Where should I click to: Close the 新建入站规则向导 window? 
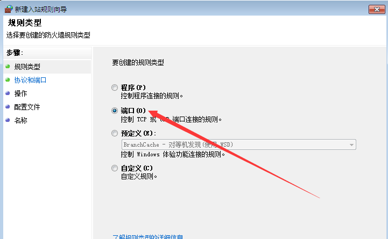377,9
